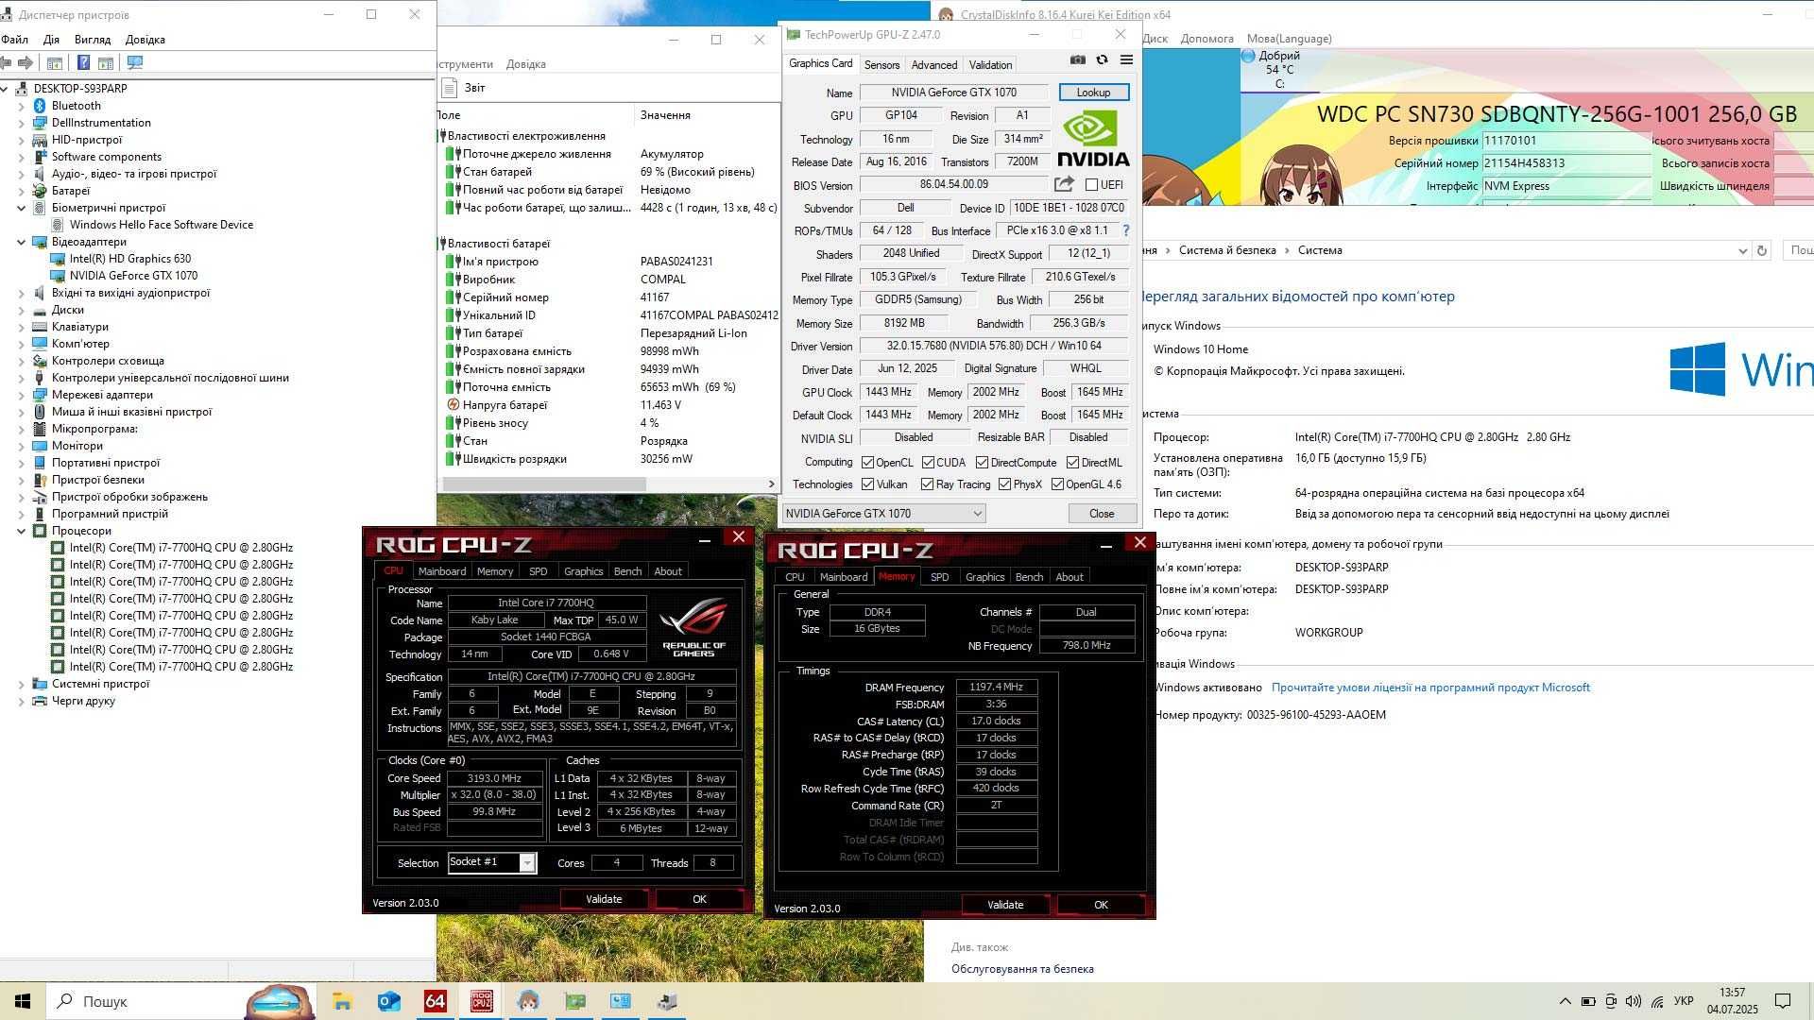Open the Дія menu in Device Manager

51,40
